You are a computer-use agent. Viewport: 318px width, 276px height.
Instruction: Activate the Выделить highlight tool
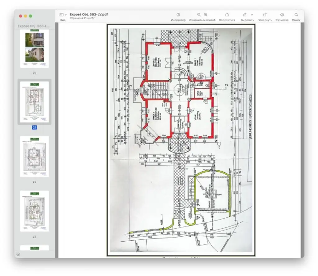click(244, 14)
